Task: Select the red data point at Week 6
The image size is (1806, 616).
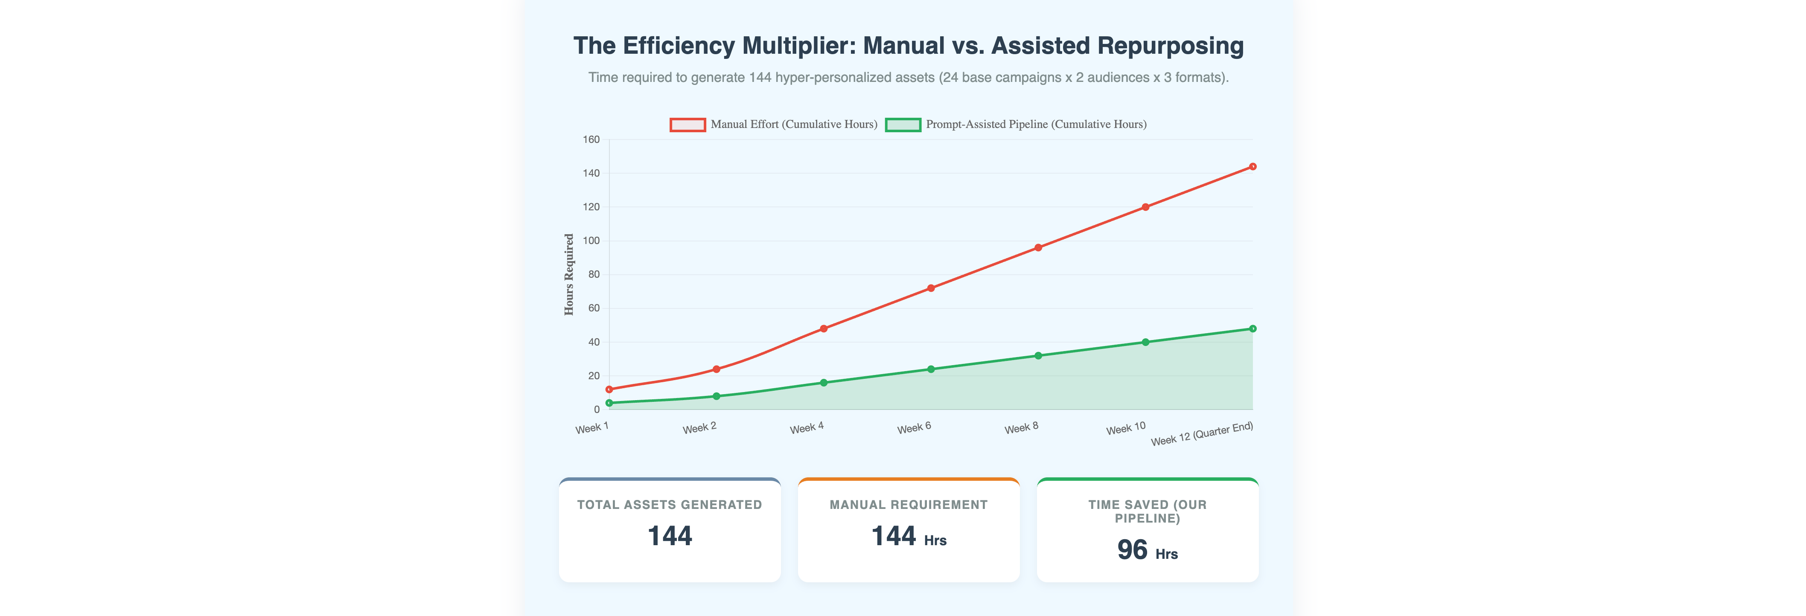Action: (x=931, y=288)
